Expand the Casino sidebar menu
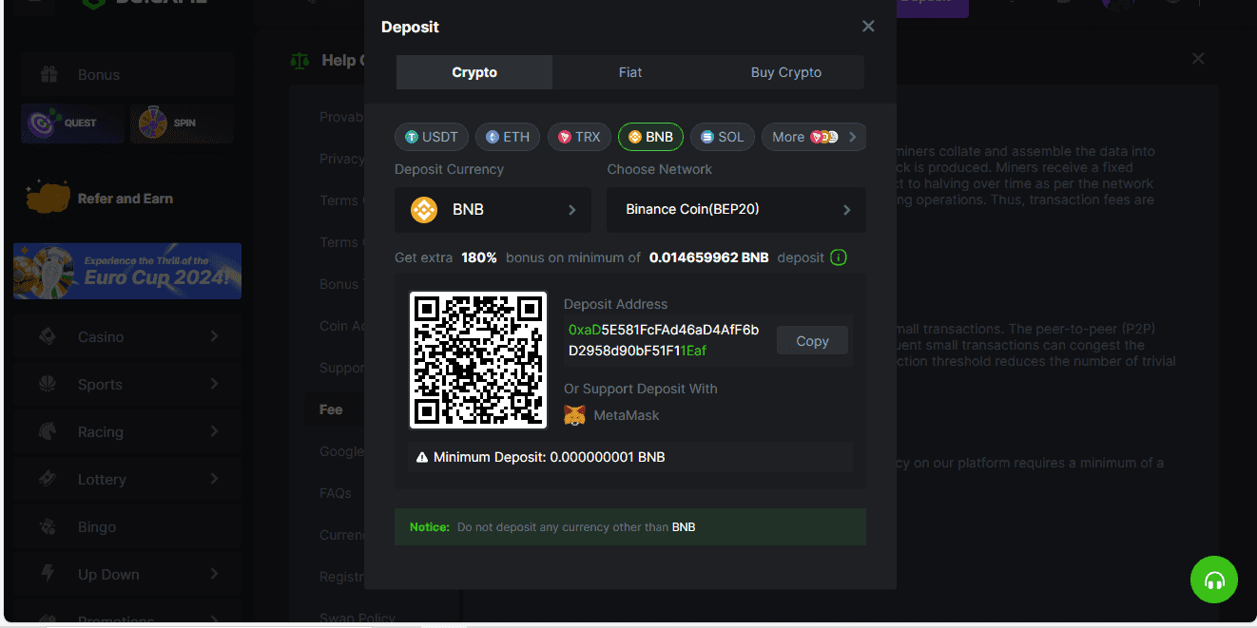1257x628 pixels. (127, 336)
